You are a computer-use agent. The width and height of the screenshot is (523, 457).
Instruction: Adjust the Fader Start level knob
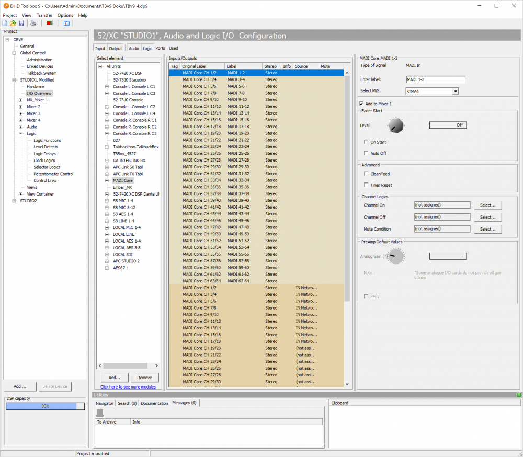point(395,125)
